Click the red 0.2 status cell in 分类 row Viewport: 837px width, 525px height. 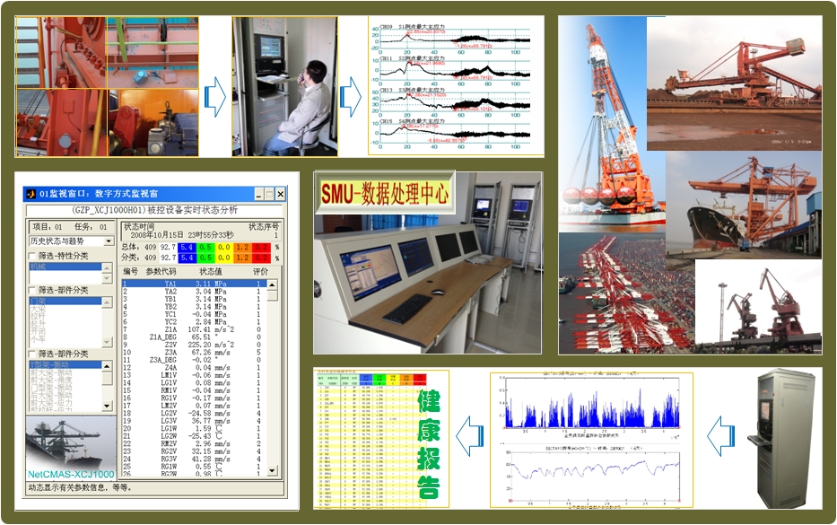pyautogui.click(x=260, y=258)
